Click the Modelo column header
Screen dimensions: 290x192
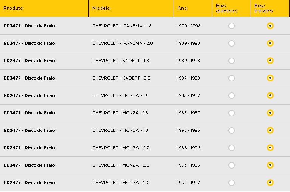tap(101, 8)
